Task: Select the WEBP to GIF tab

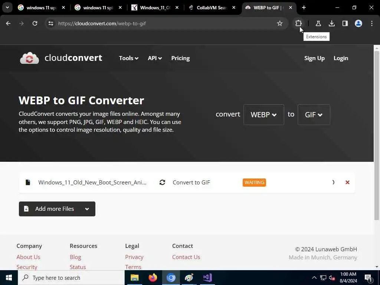Action: [x=269, y=7]
